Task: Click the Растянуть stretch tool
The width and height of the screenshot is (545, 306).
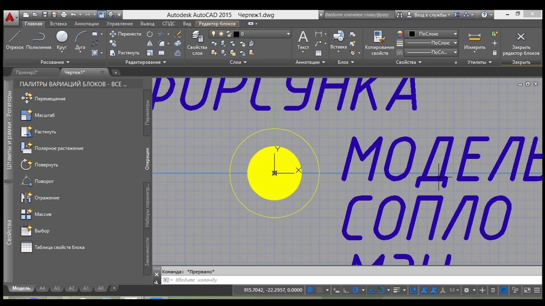Action: point(125,53)
